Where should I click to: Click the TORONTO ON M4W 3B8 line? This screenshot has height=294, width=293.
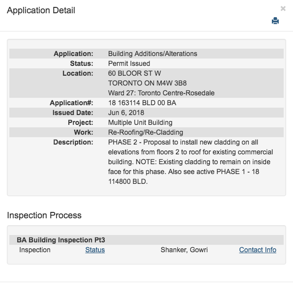tap(147, 83)
